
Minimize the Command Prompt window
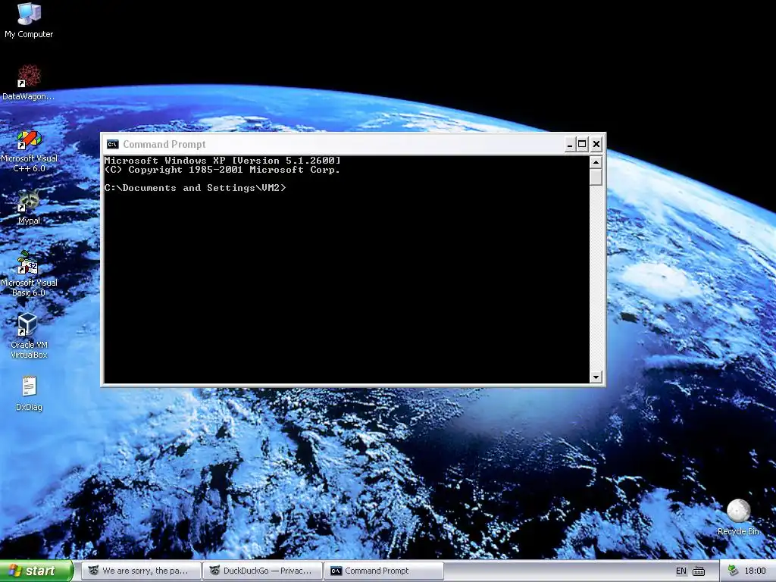pyautogui.click(x=570, y=144)
